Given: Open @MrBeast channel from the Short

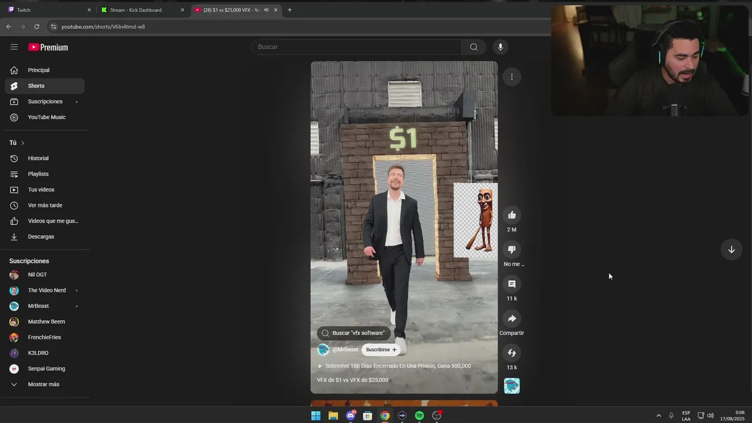Looking at the screenshot, I should (345, 350).
